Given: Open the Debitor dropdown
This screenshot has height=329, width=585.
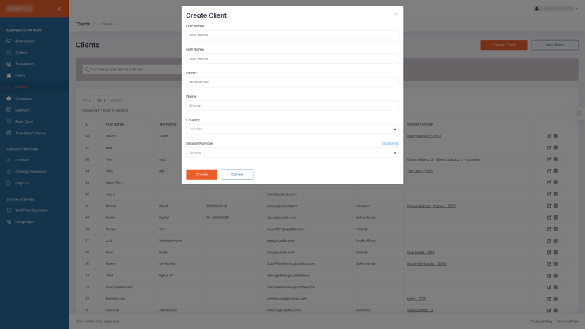Looking at the screenshot, I should click(292, 153).
